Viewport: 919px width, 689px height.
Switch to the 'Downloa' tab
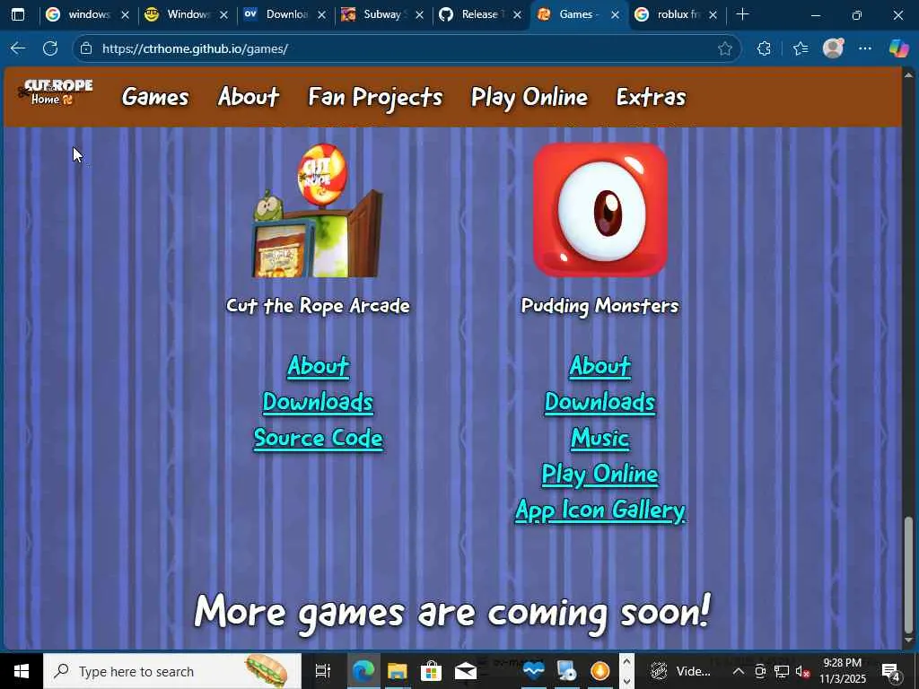point(284,14)
